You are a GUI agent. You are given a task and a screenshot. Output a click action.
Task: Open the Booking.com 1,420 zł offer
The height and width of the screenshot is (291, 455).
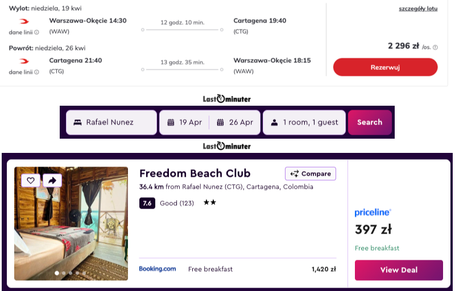click(238, 269)
